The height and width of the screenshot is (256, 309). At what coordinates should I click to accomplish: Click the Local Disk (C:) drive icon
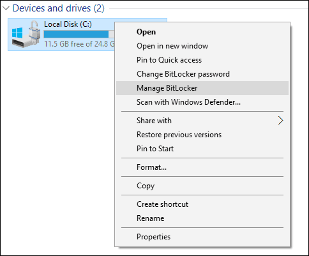tap(26, 34)
